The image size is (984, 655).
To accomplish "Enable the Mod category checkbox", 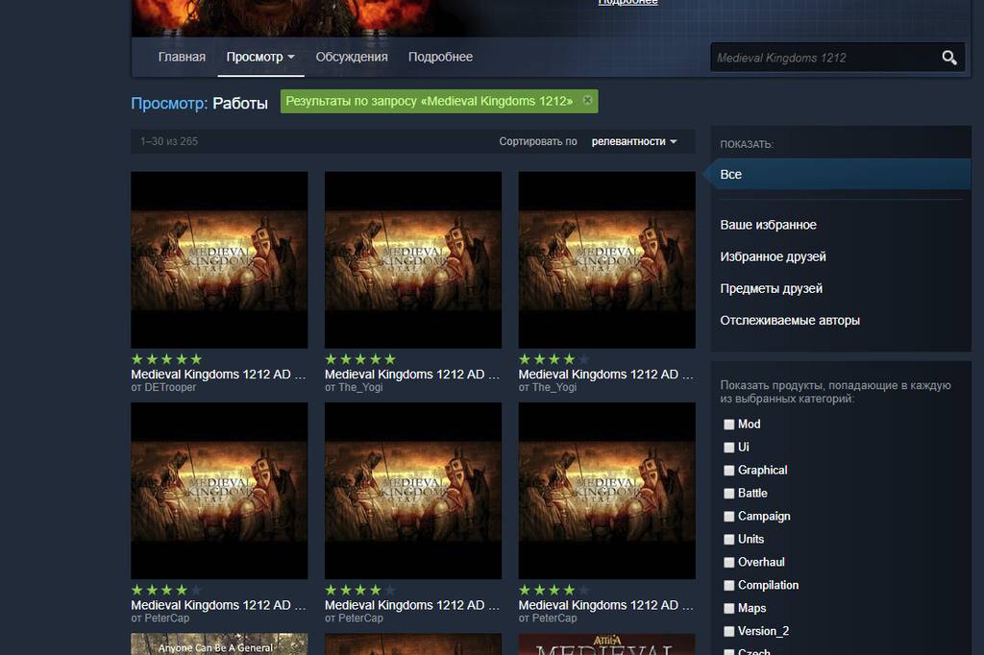I will point(728,425).
